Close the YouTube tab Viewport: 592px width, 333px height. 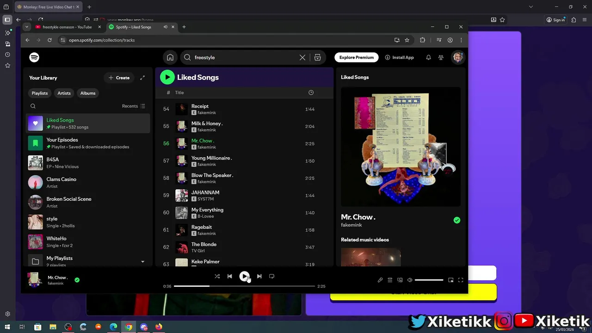click(x=99, y=27)
